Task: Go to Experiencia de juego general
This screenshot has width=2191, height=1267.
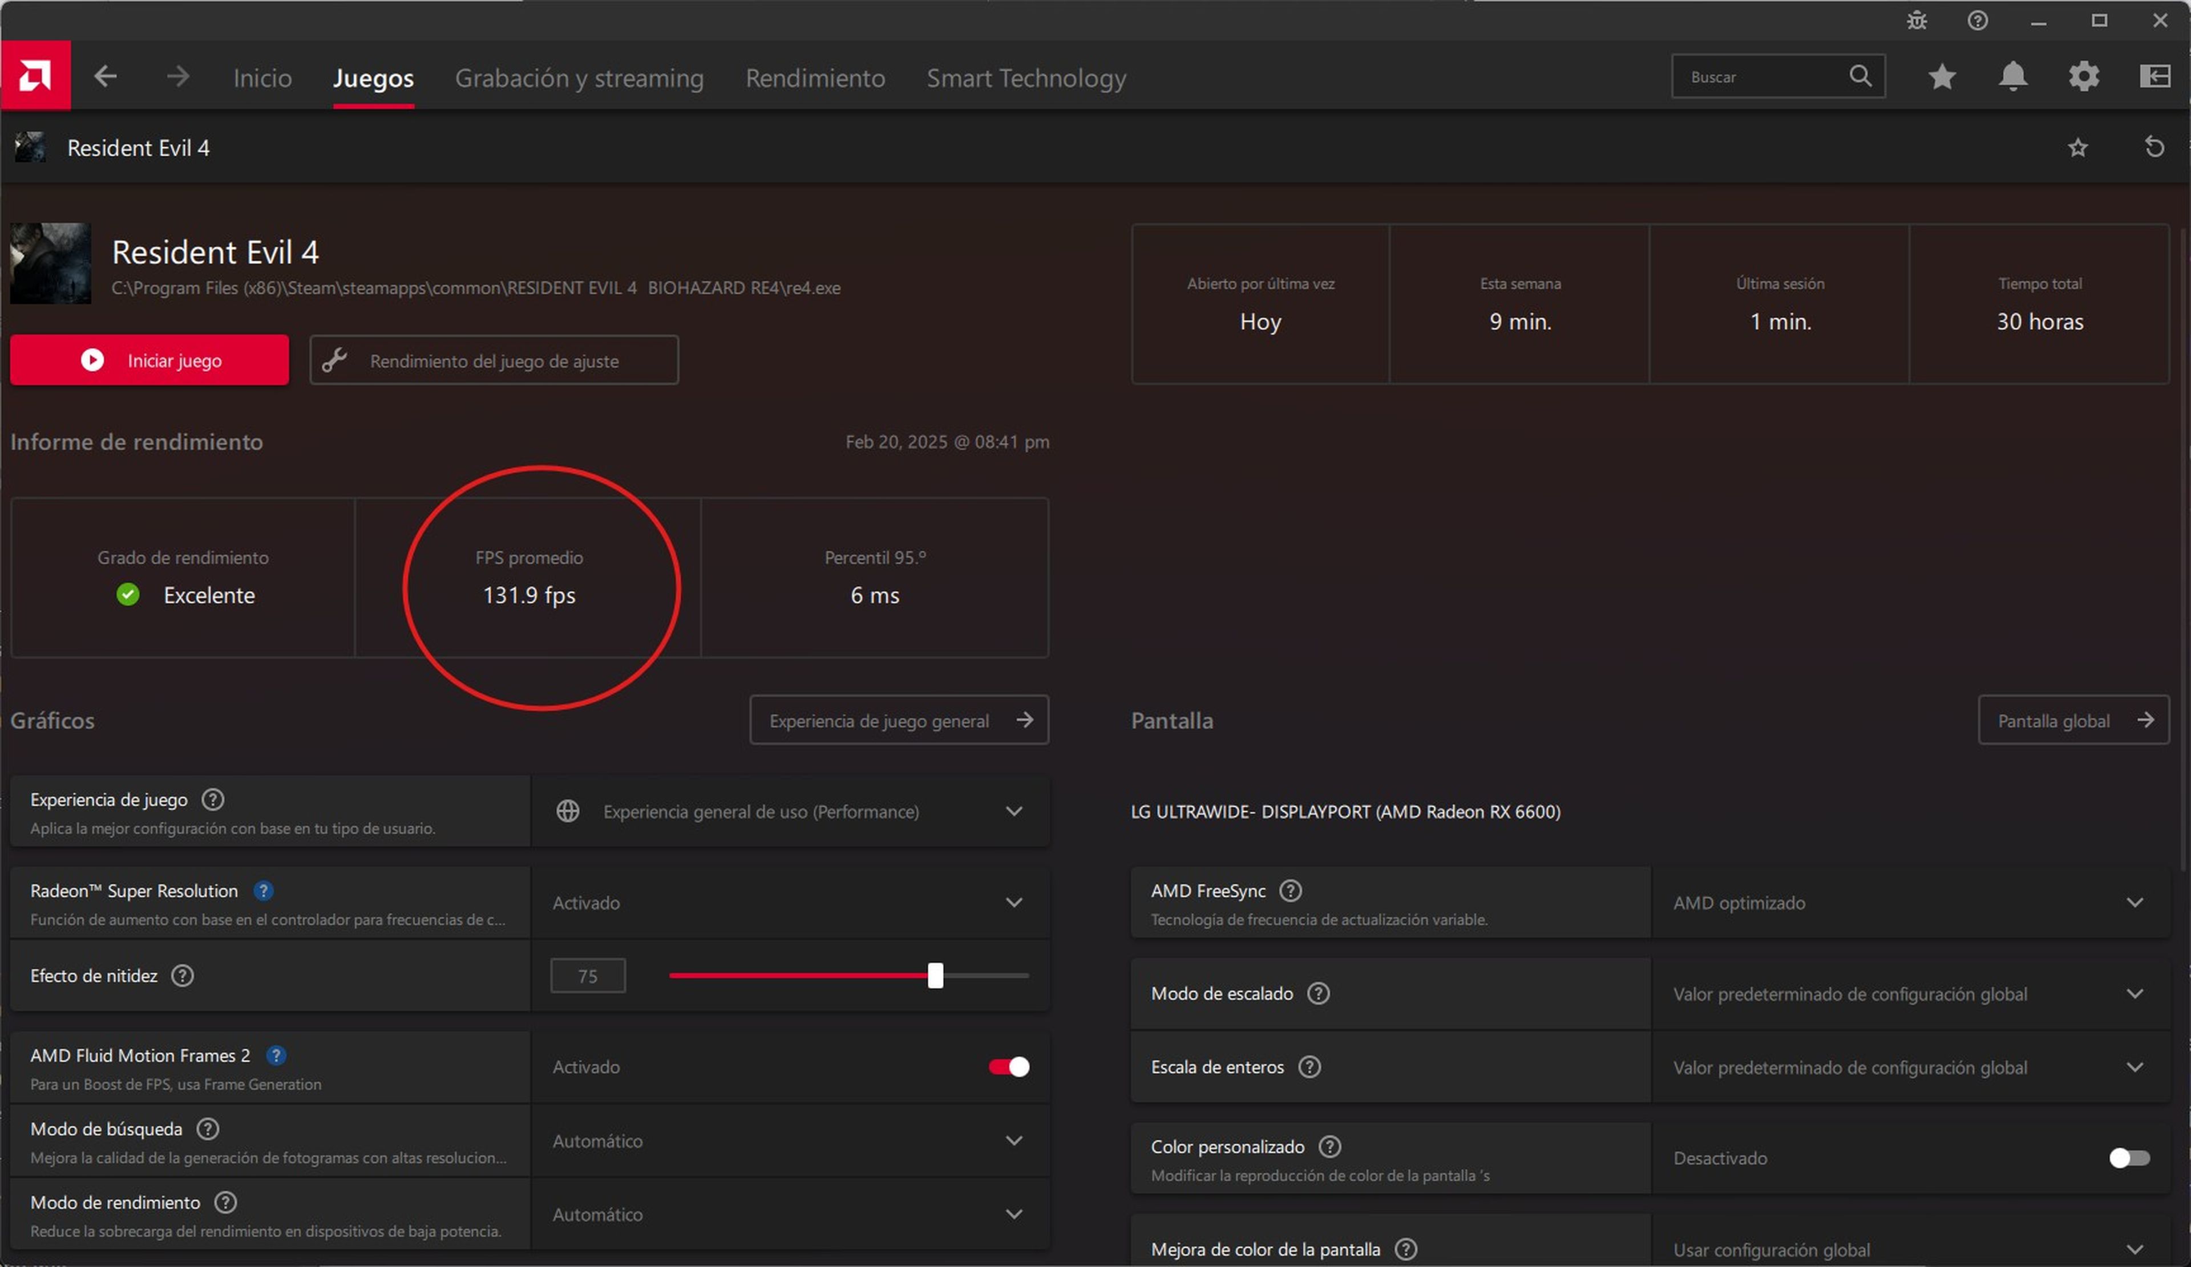Action: tap(899, 720)
